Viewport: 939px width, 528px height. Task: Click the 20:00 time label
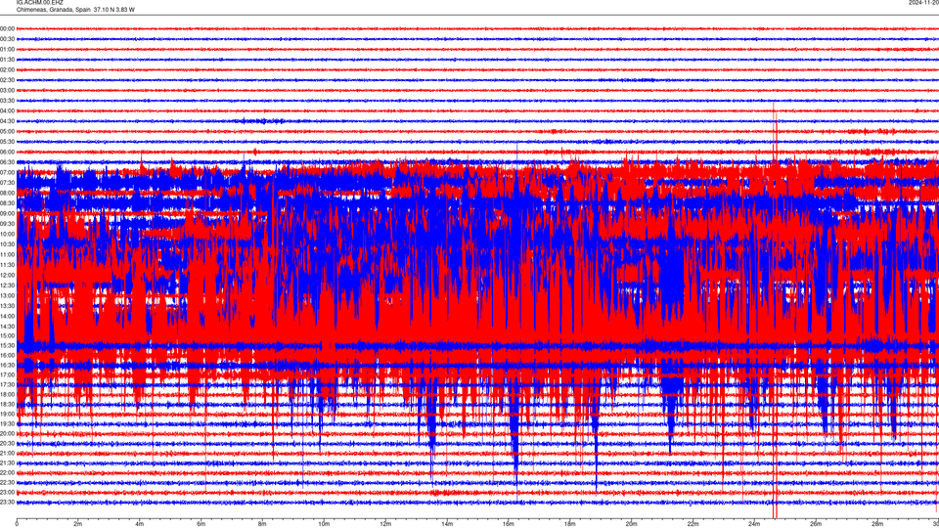7,433
